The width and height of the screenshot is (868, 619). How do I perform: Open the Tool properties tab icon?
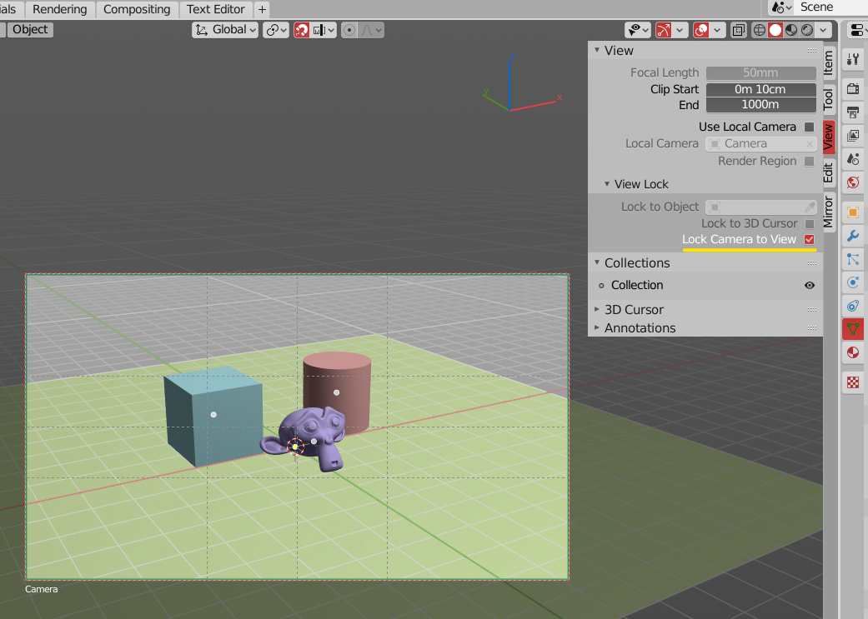click(x=853, y=58)
